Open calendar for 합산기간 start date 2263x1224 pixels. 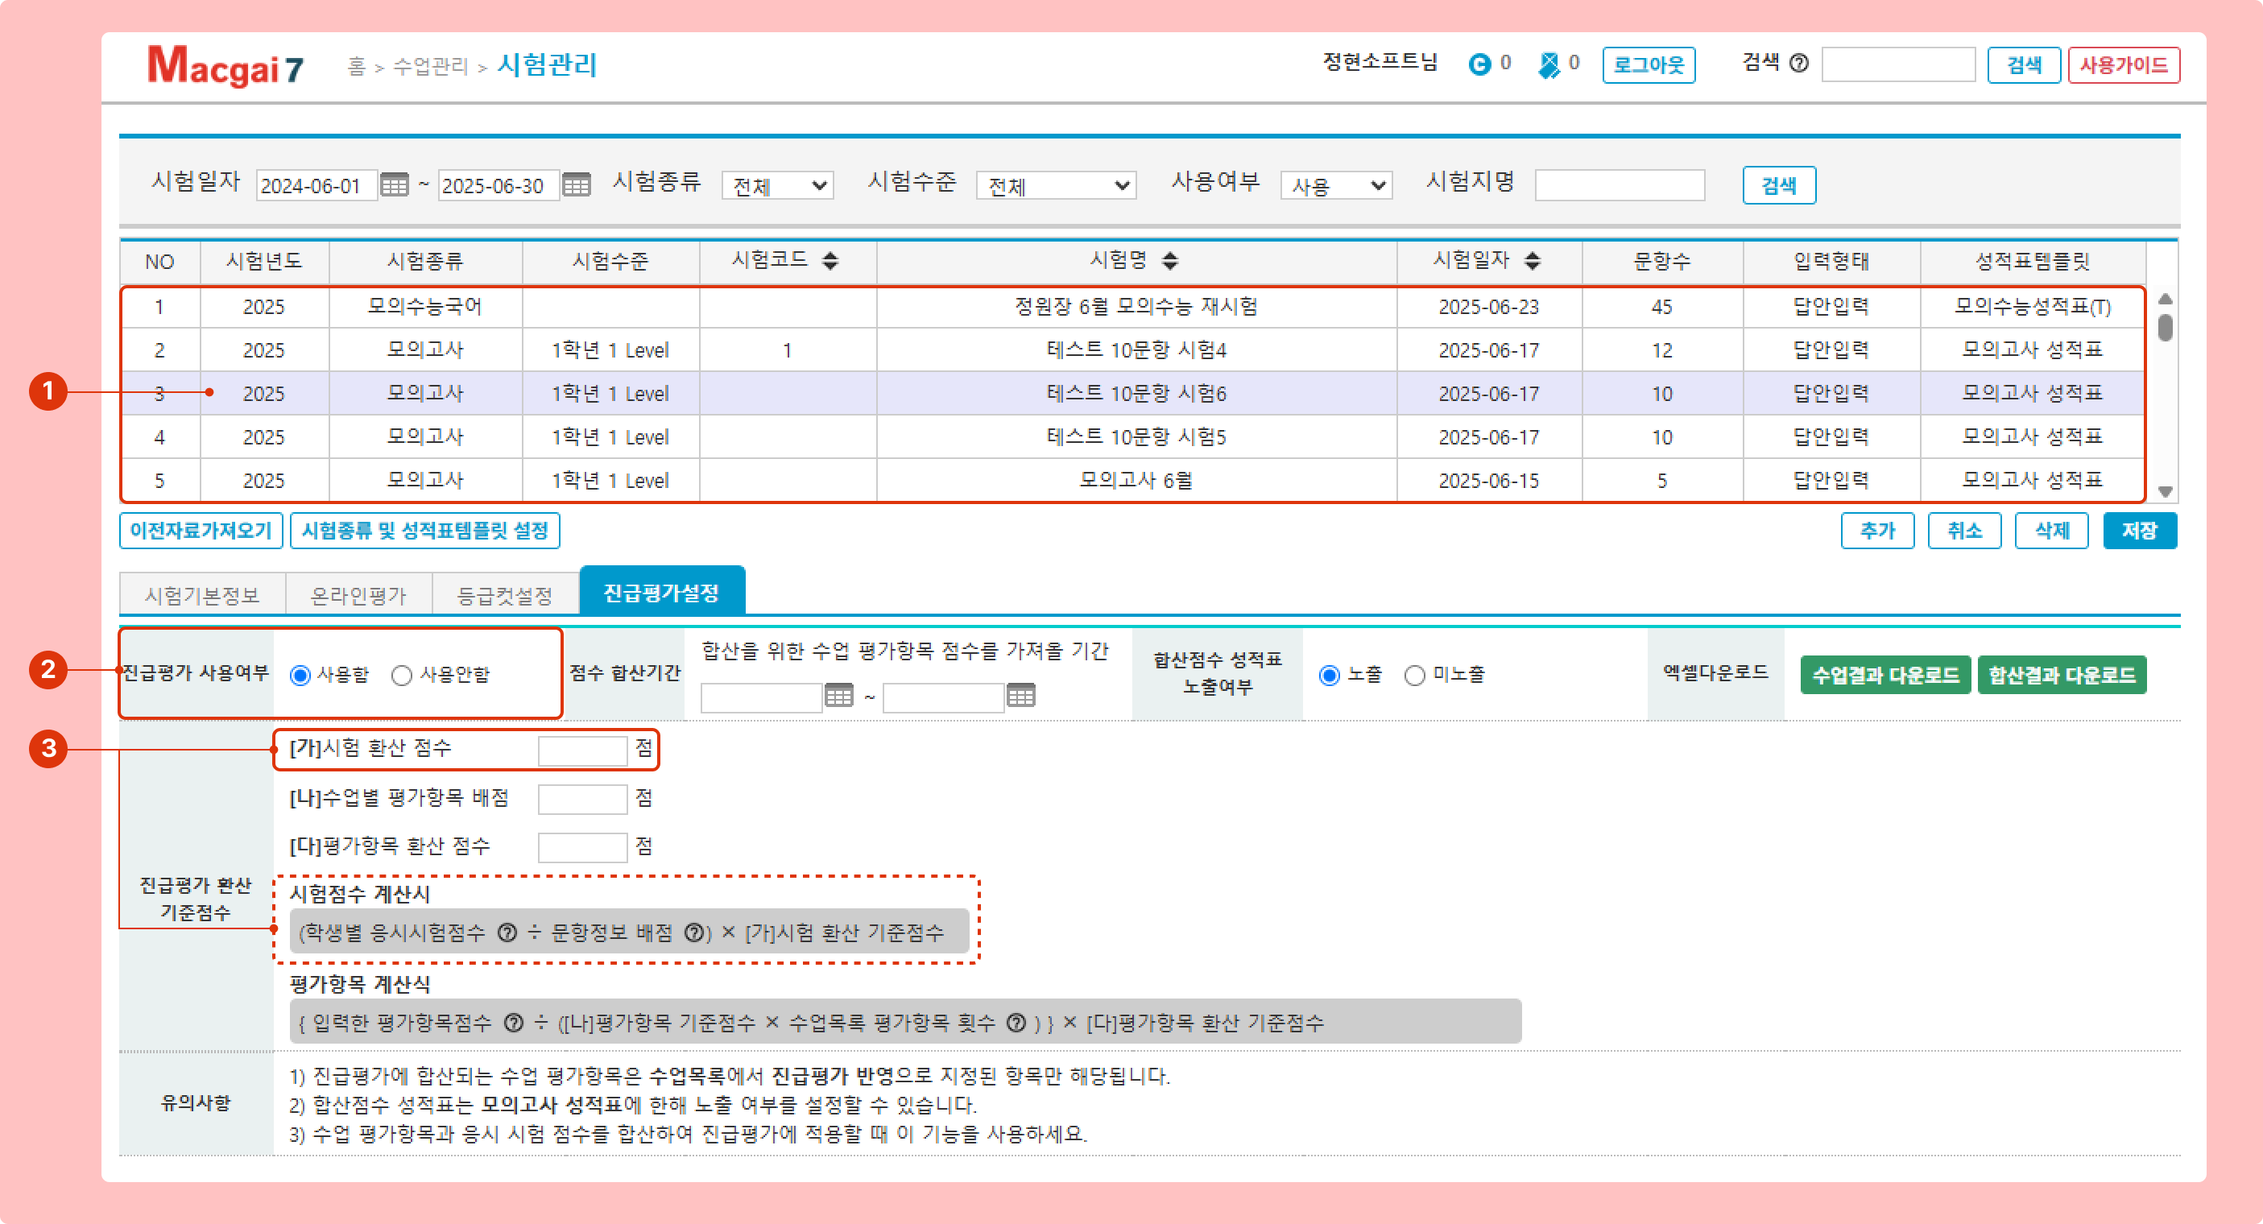click(838, 696)
